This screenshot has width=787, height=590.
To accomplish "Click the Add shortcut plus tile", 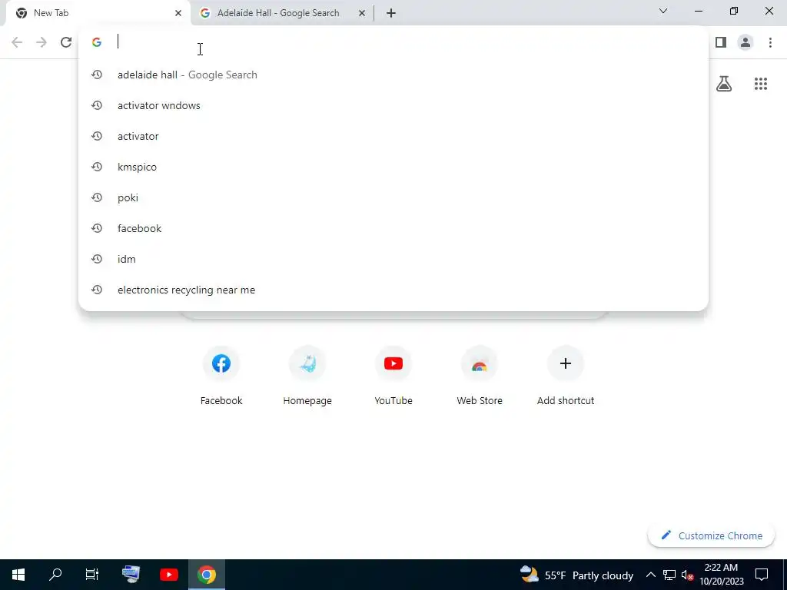I will tap(566, 375).
